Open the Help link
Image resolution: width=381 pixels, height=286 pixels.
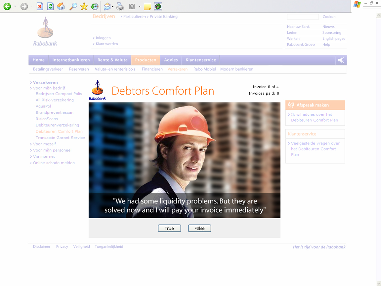pyautogui.click(x=326, y=45)
